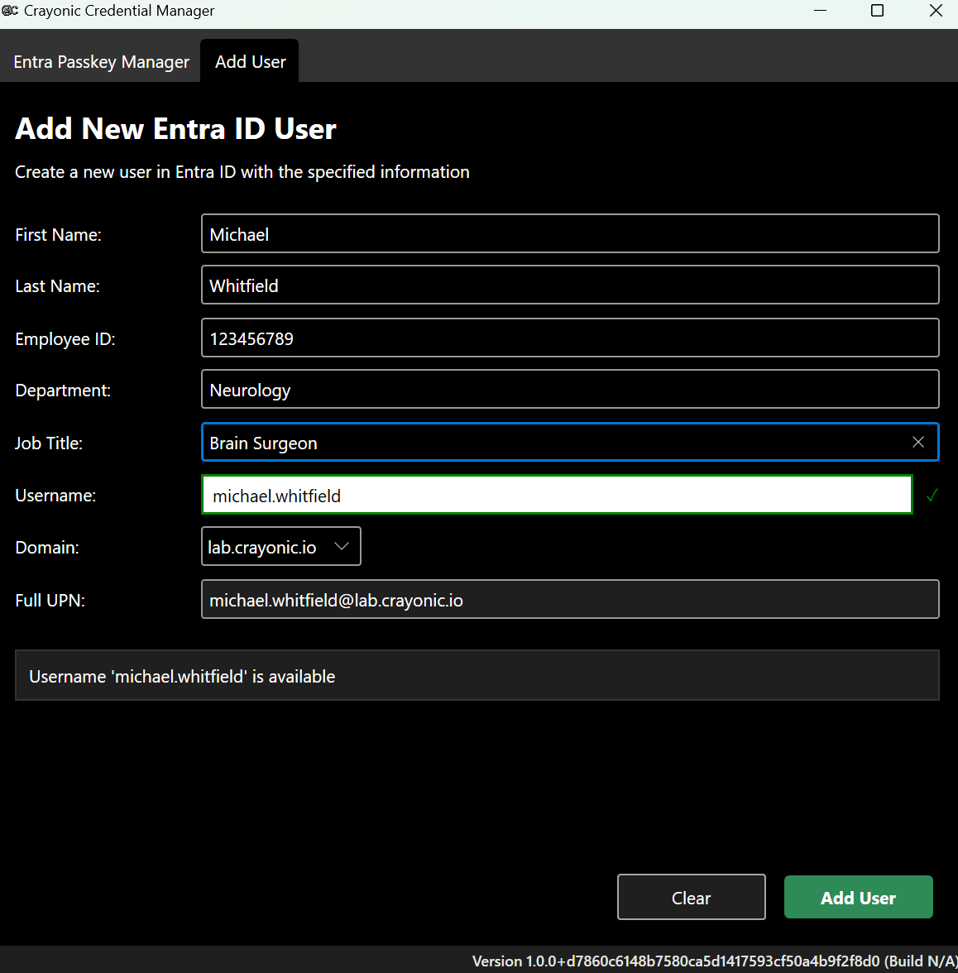Open the lab.crayonic.io domain combo box
Screen dimensions: 958x973
tap(265, 547)
